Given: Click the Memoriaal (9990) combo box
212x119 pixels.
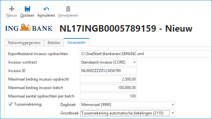Looking at the screenshot, I should [x=128, y=105].
